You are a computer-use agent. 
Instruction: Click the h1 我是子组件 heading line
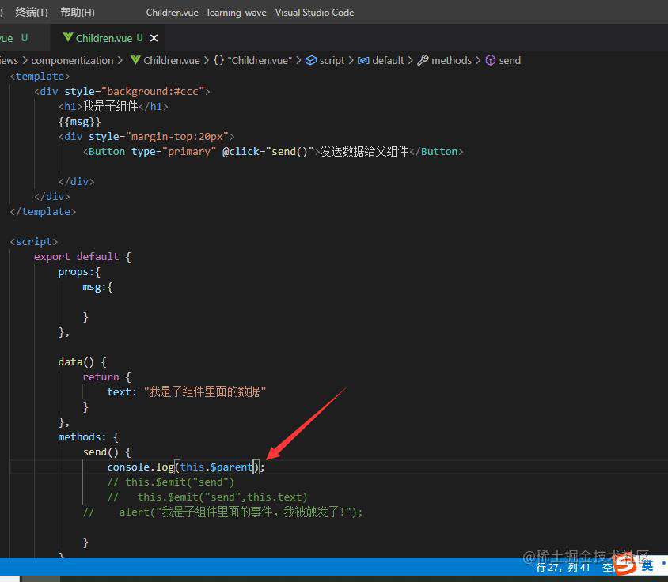(113, 106)
